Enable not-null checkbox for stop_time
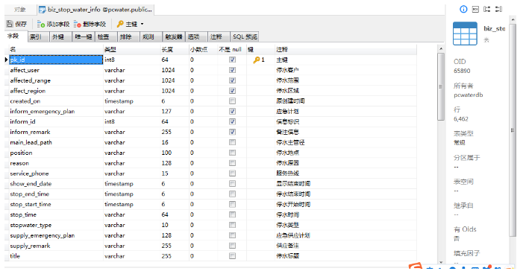The width and height of the screenshot is (526, 274). click(232, 214)
